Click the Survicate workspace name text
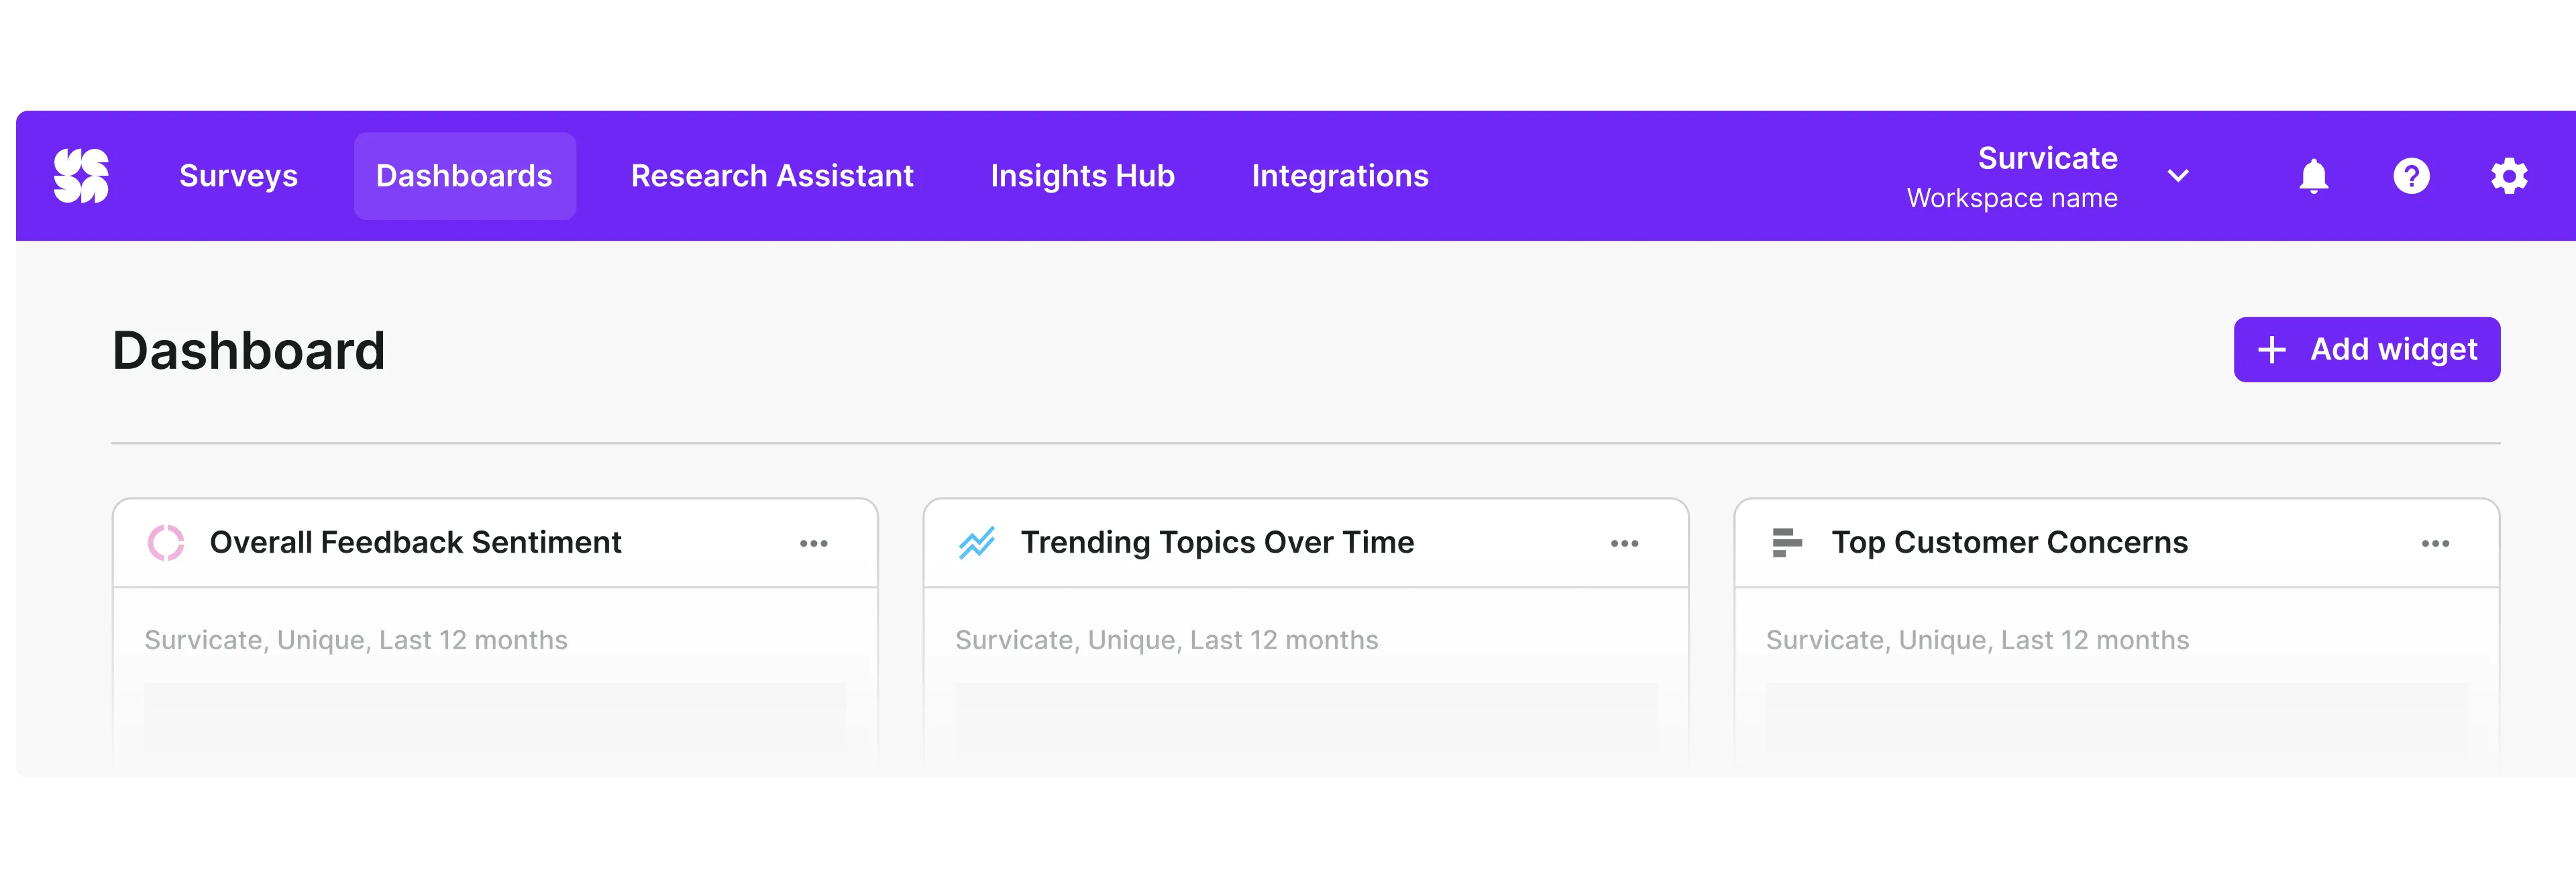Screen dimensions: 2576x888 [2047, 158]
